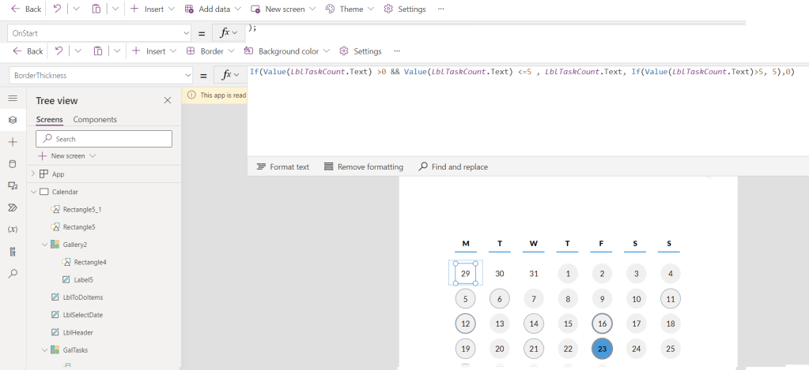809x370 pixels.
Task: Click the Gallery2 gallery icon
Action: click(x=55, y=245)
